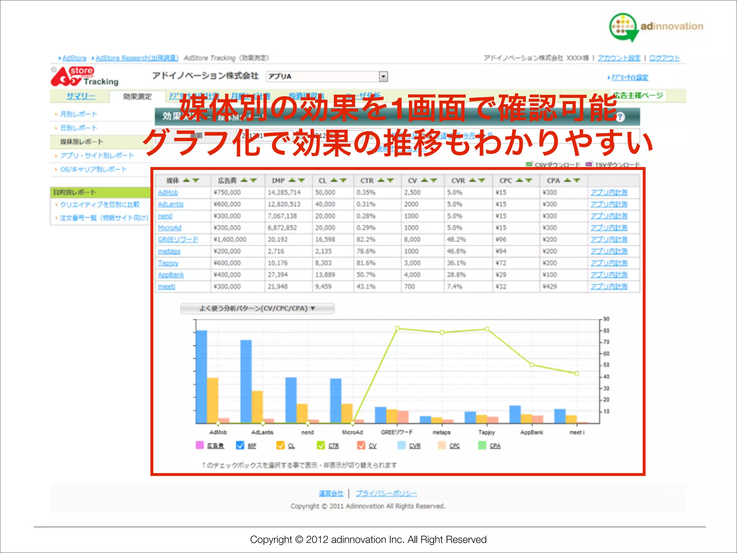737x553 pixels.
Task: Open アプリ・サイト別レポート in sidebar
Action: pyautogui.click(x=97, y=156)
